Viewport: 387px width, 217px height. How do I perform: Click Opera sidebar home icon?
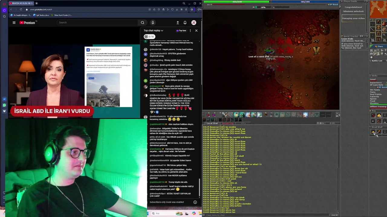[4, 10]
